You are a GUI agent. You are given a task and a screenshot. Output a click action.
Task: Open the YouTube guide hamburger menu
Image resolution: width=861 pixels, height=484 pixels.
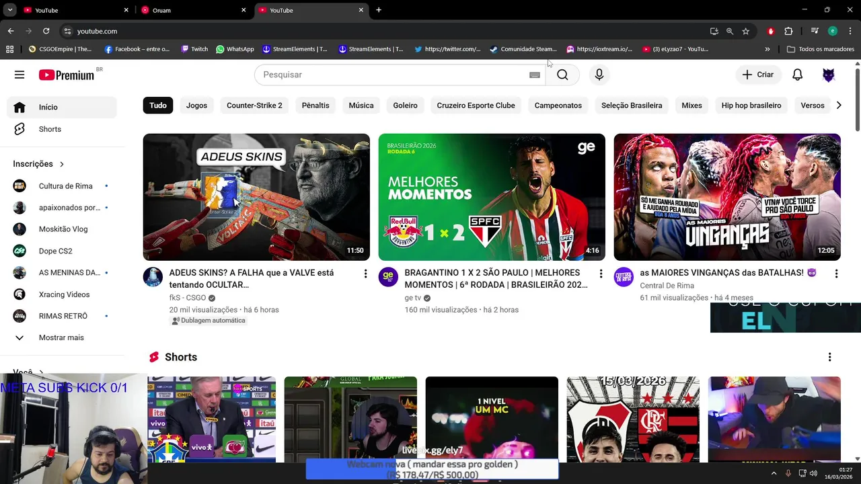click(x=20, y=75)
